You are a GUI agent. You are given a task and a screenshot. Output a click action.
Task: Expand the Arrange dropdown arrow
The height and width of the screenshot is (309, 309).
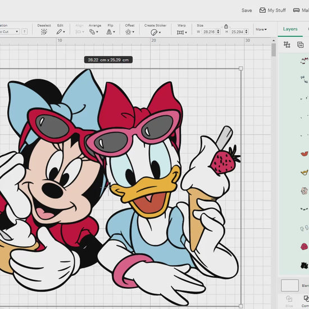[x=97, y=32]
